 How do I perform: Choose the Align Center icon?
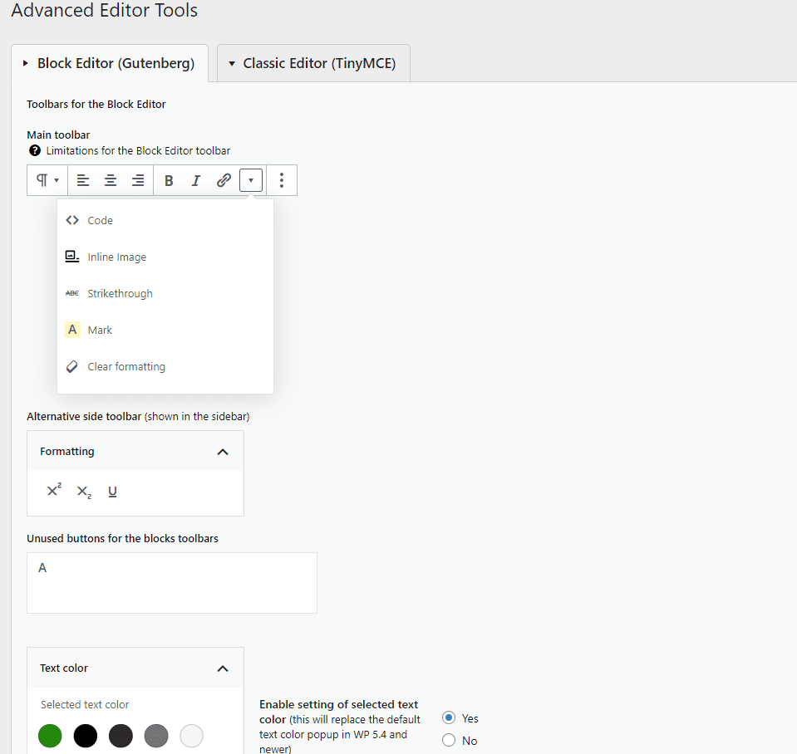[x=111, y=179]
